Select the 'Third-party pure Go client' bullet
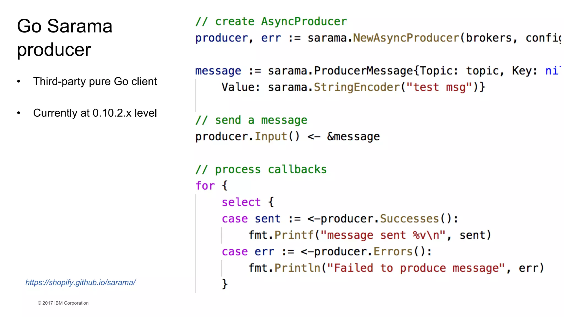 pos(95,81)
